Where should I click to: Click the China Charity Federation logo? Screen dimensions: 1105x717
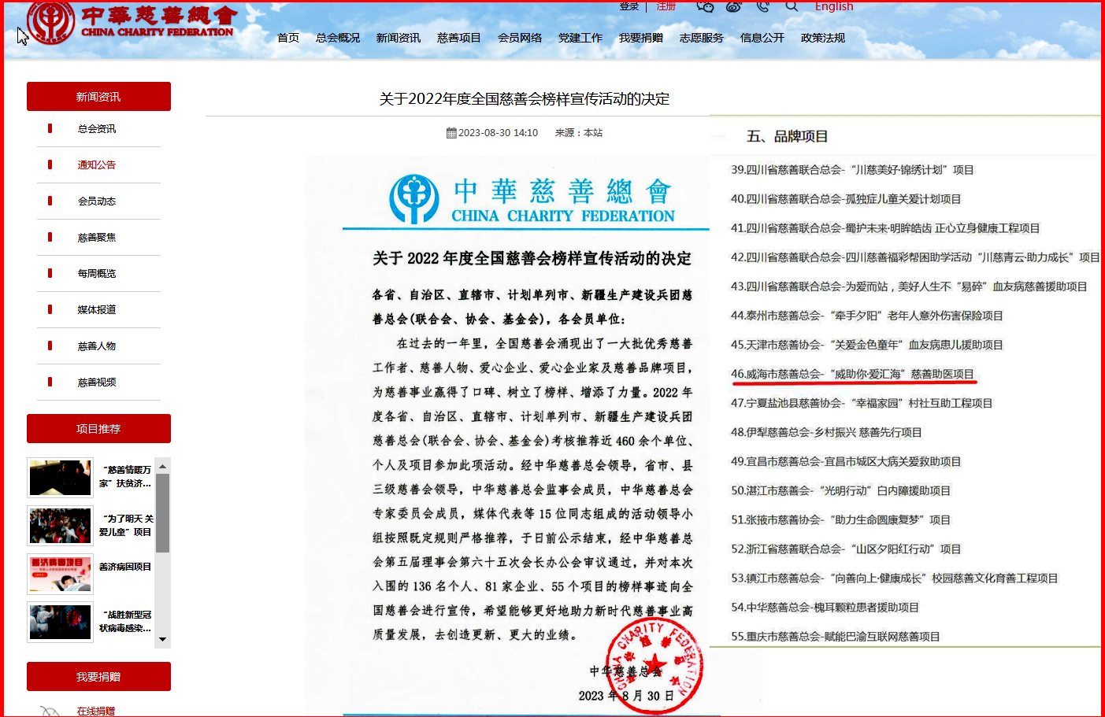tap(132, 22)
